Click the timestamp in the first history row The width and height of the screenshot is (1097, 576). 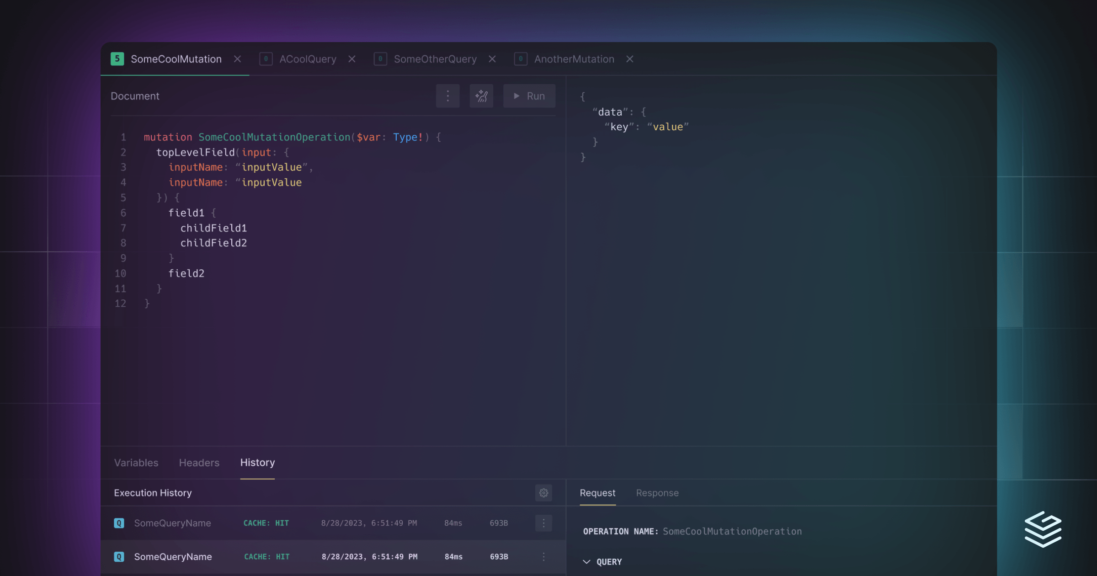[369, 523]
